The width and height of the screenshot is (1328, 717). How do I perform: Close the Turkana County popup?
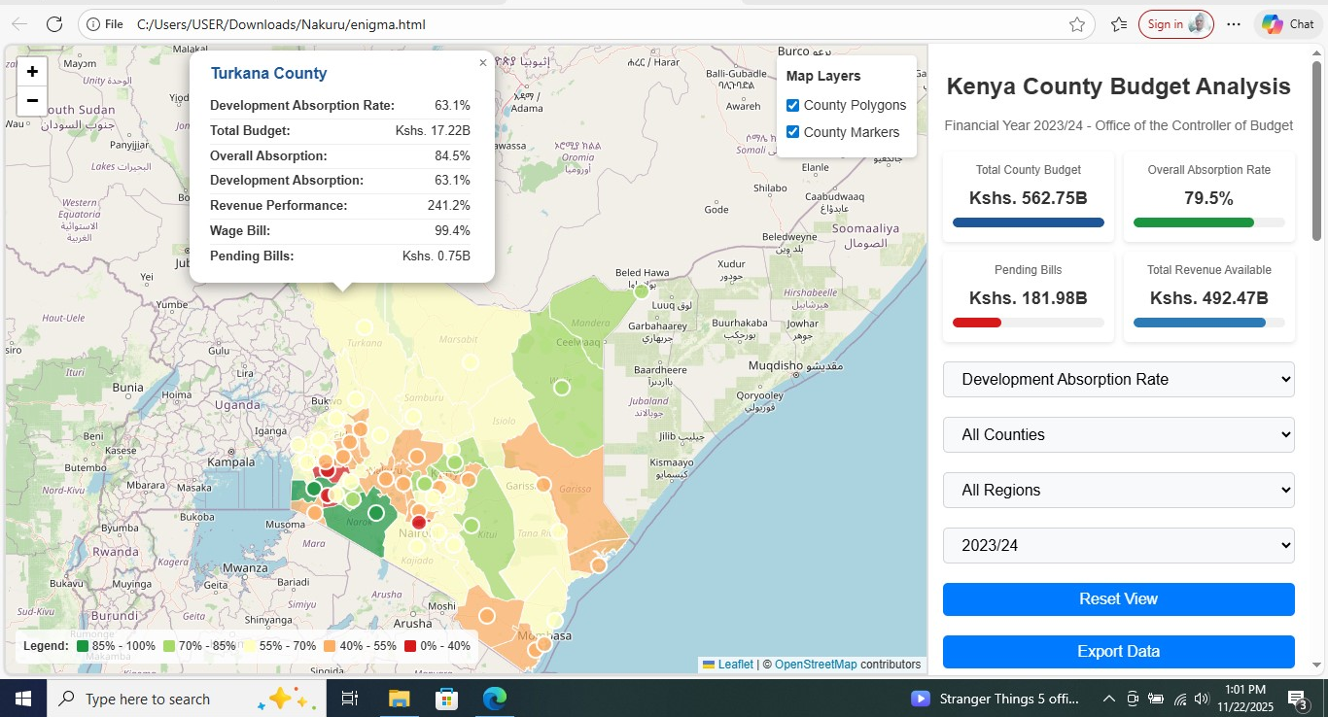tap(483, 63)
